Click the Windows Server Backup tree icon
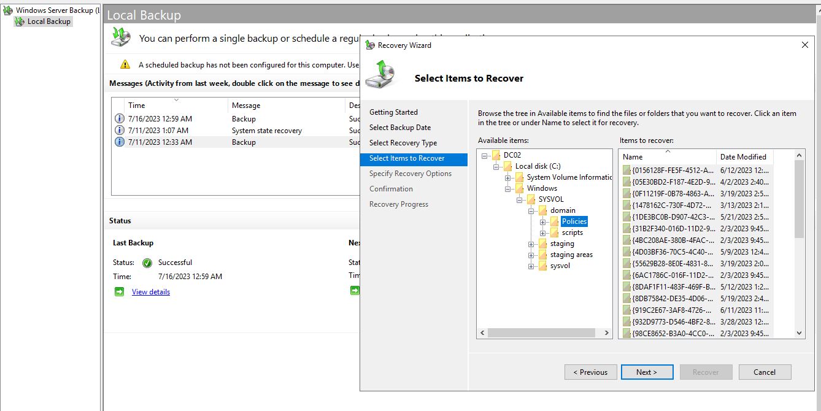Image resolution: width=821 pixels, height=411 pixels. click(8, 10)
